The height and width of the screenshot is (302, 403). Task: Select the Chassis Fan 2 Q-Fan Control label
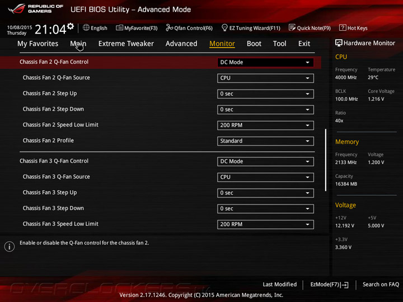click(x=54, y=62)
